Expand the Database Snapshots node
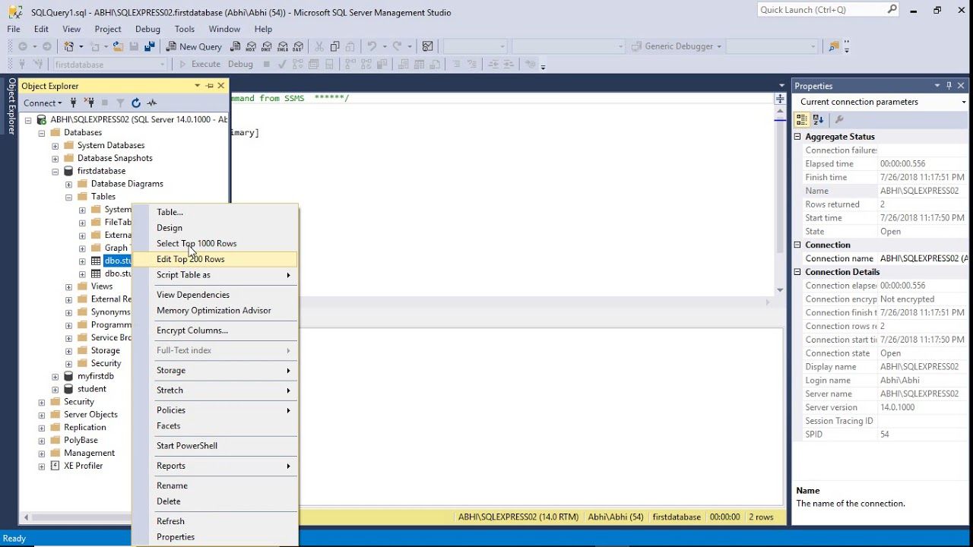973x547 pixels. 55,159
